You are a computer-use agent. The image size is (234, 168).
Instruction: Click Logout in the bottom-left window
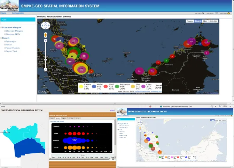tap(112, 110)
